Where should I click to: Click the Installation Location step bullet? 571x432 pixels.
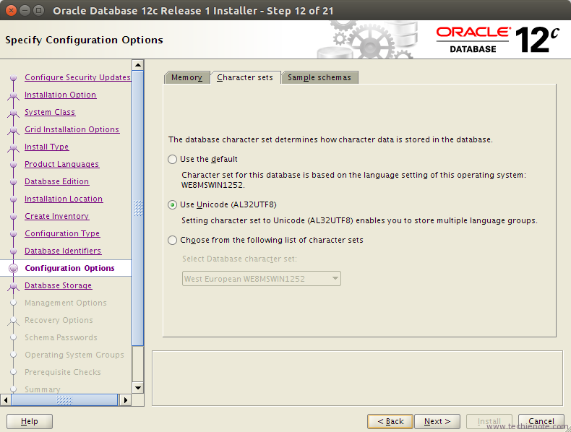click(14, 199)
